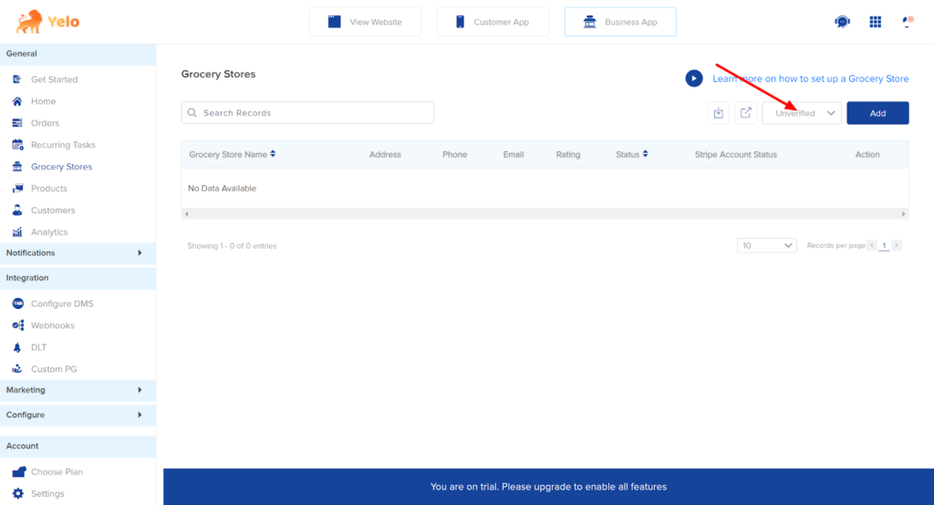The image size is (934, 505).
Task: Click the Yelo lion logo
Action: (28, 22)
